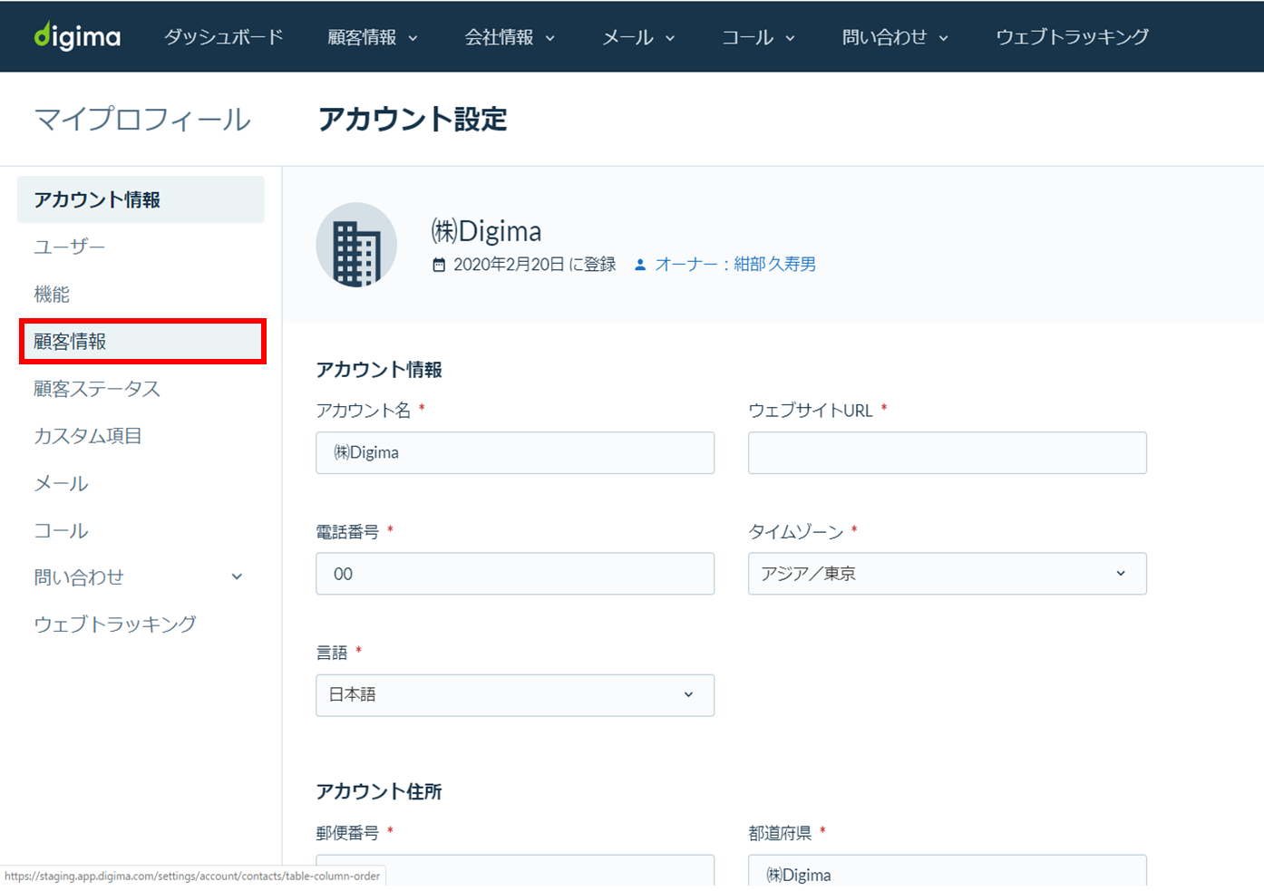Click the 2020年2月20日 に登録 text
Image resolution: width=1264 pixels, height=891 pixels.
click(x=534, y=264)
